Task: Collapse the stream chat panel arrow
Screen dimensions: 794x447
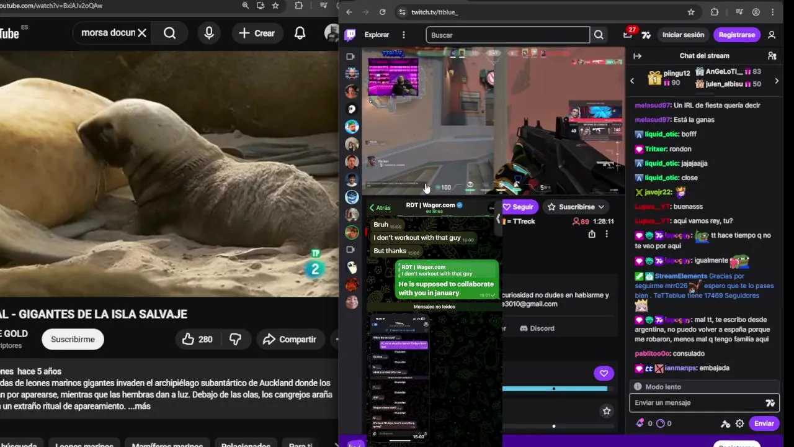Action: (637, 56)
